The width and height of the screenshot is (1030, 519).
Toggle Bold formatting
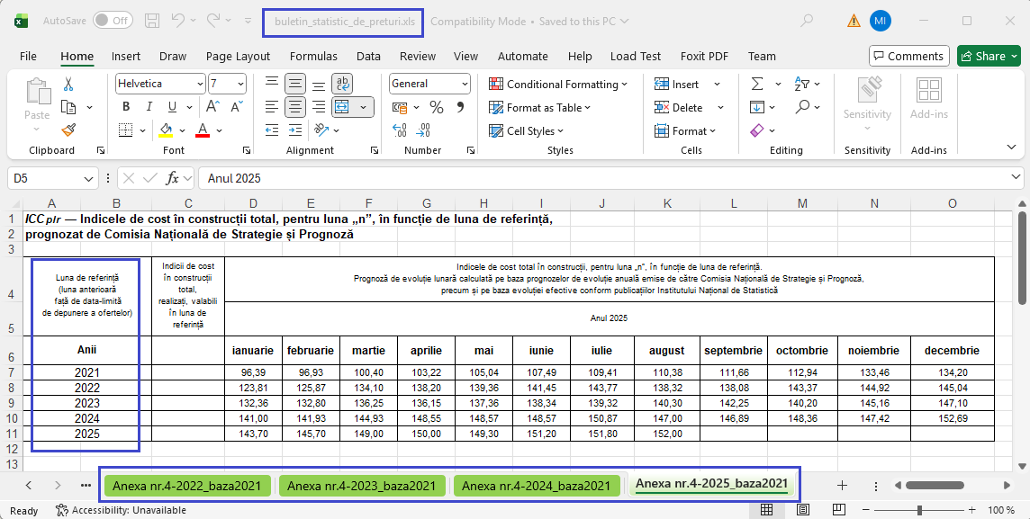126,107
